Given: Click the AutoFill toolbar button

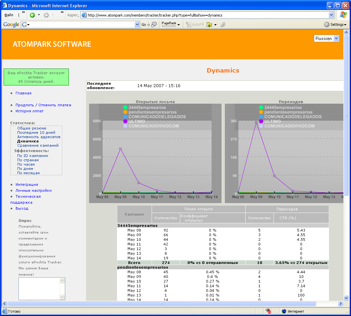Looking at the screenshot, I should click(x=195, y=25).
